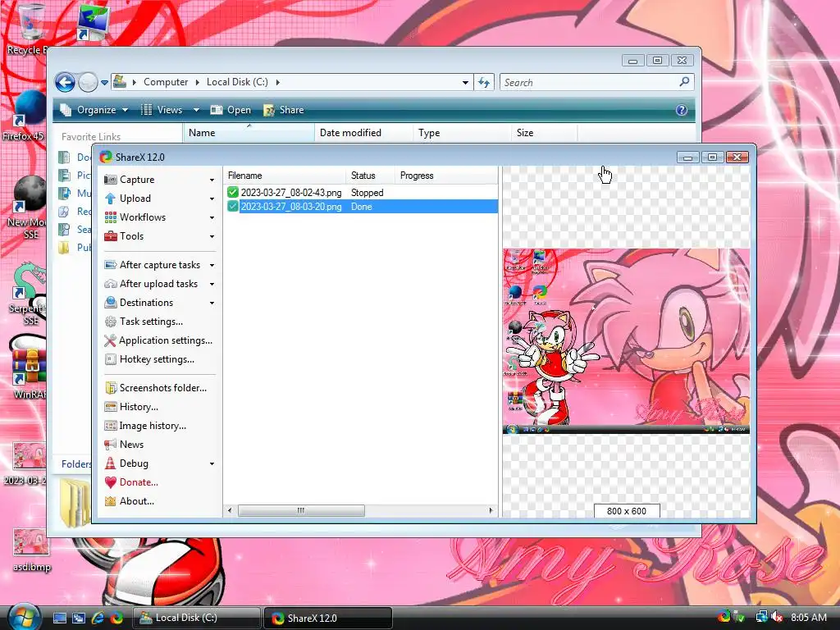The width and height of the screenshot is (840, 630).
Task: Click the Task settings gear icon
Action: pos(111,322)
